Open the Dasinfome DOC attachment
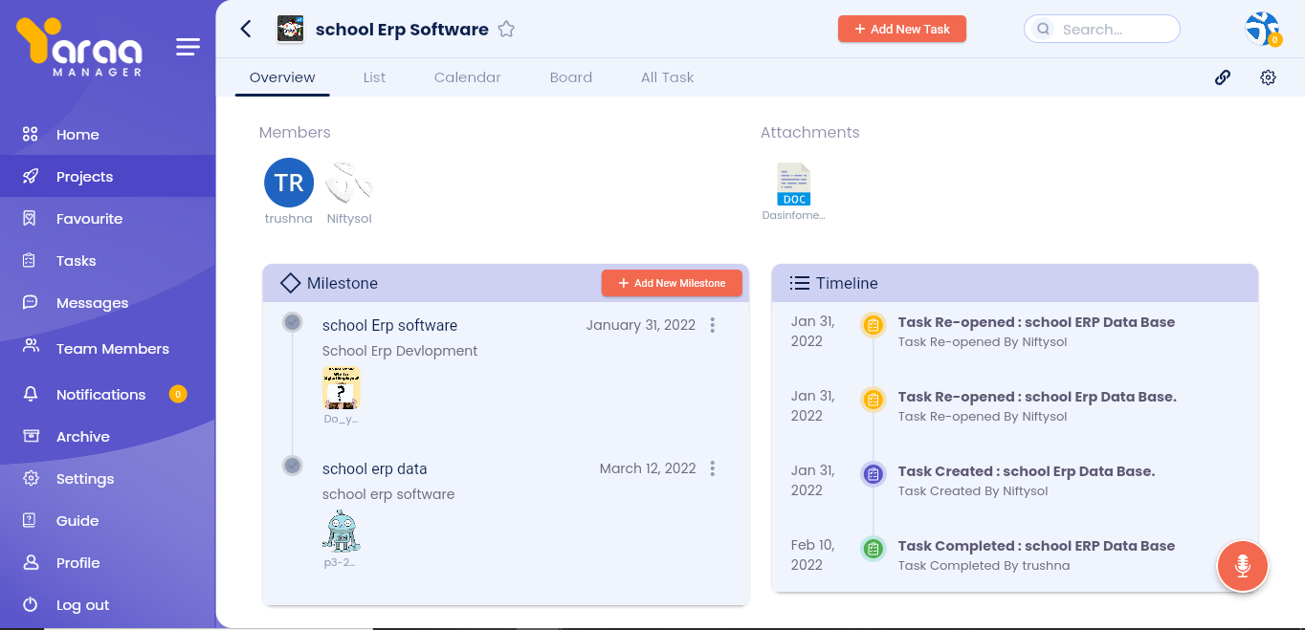1305x630 pixels. 794,185
